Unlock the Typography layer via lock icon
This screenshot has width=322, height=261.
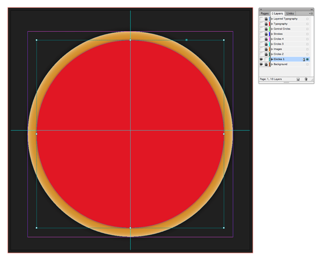[x=266, y=24]
